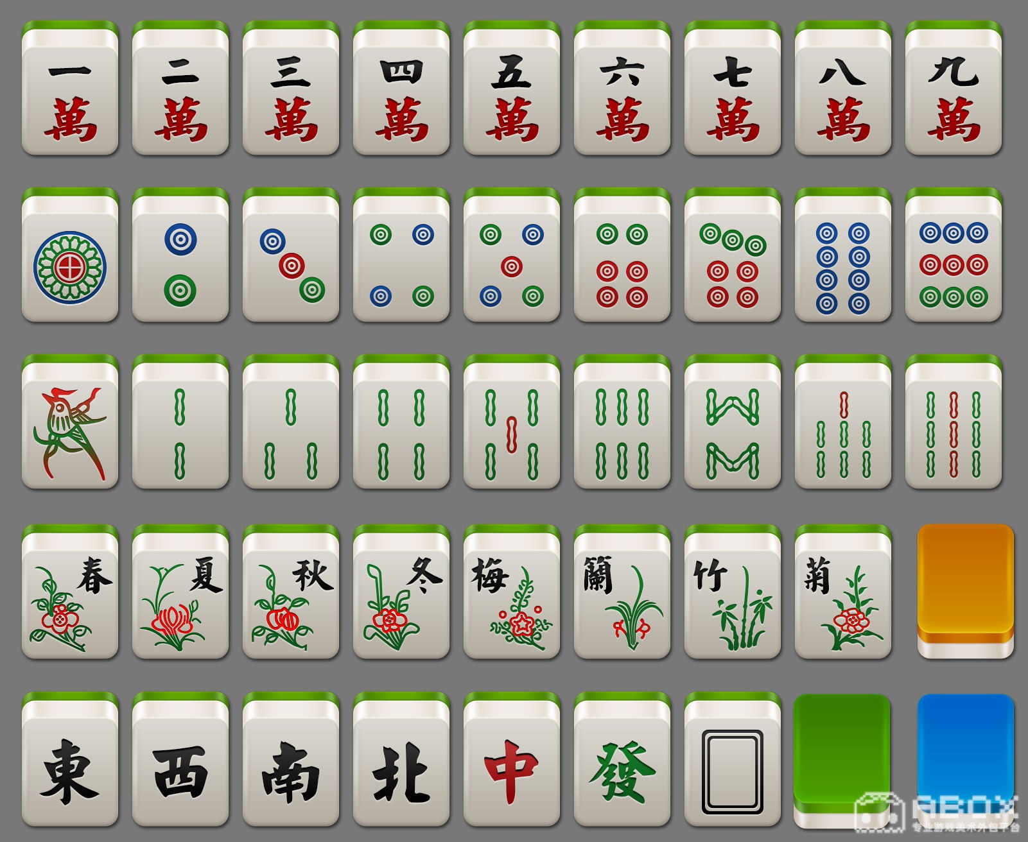Select the blue tile back
Viewport: 1028px width, 842px height.
(966, 760)
